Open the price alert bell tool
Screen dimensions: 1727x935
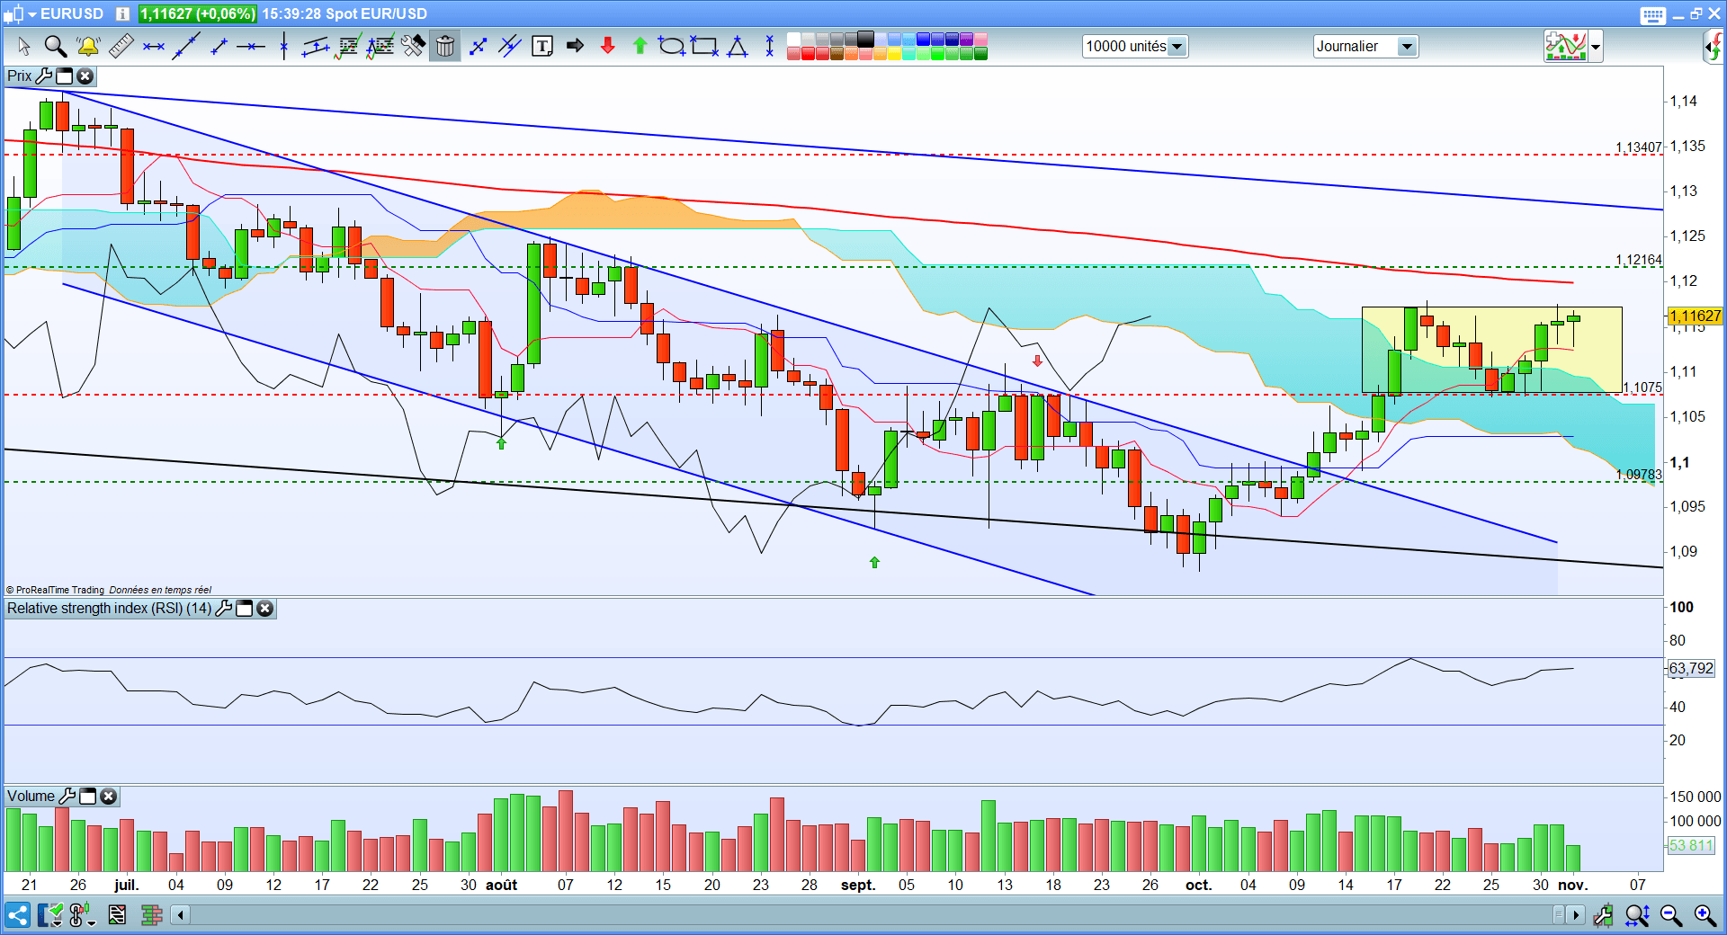pos(88,46)
